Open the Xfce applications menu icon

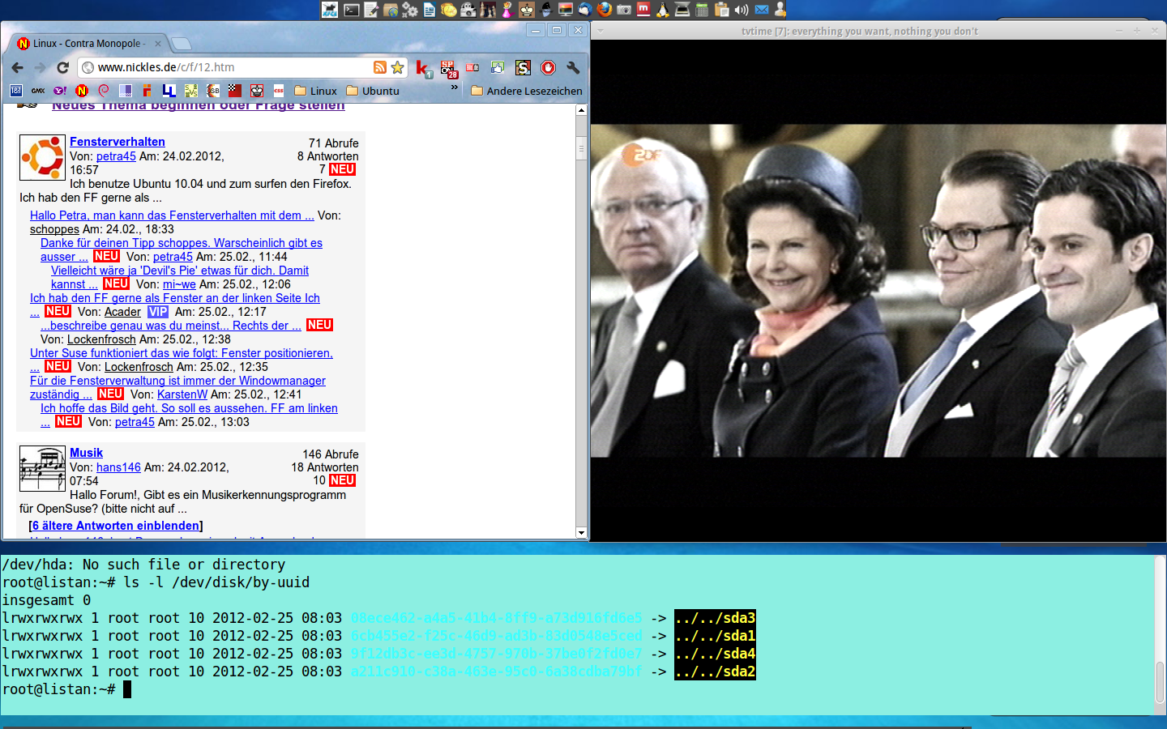click(x=329, y=10)
